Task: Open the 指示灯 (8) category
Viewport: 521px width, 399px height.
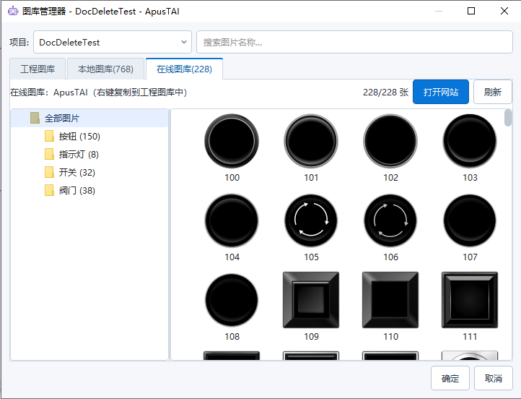Action: 79,154
